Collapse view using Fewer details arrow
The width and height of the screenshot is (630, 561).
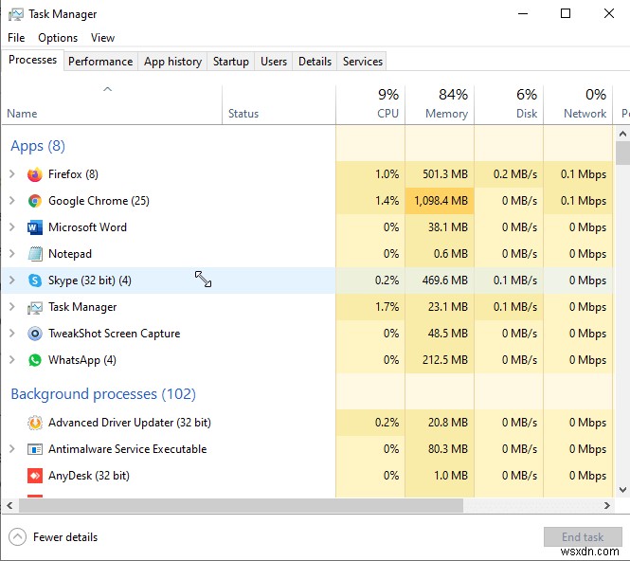coord(18,537)
